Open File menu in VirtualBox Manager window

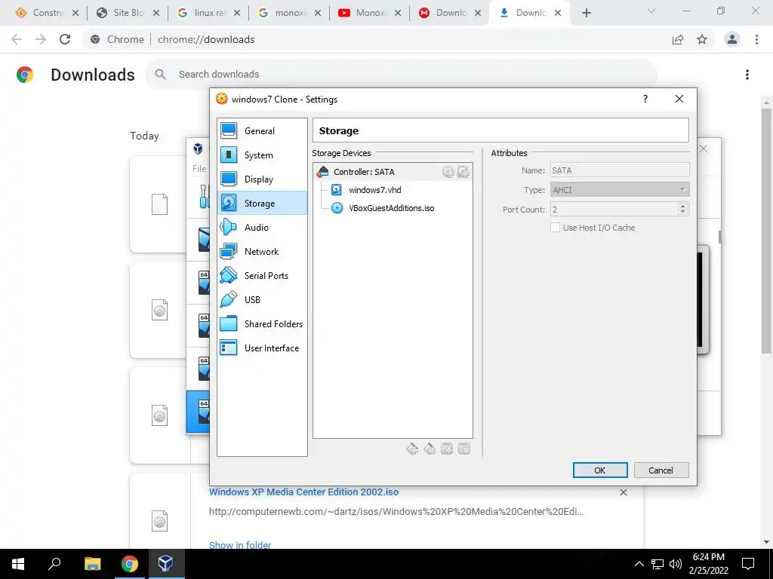199,168
